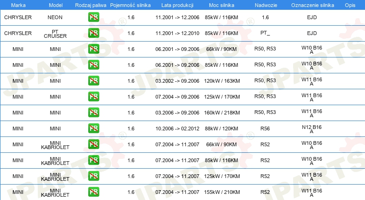Screen dimensions: 365x200
Task: Click R52 in the 155kW / 210KM row
Action: coord(265,192)
